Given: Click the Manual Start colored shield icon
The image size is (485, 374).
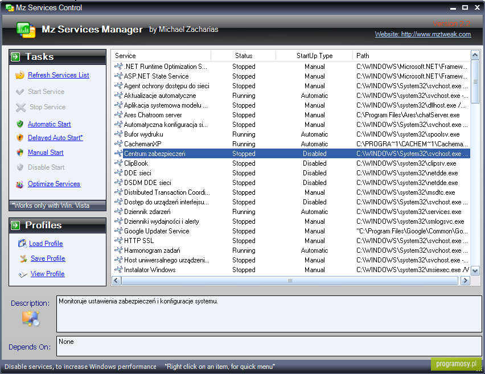Looking at the screenshot, I should [x=20, y=153].
